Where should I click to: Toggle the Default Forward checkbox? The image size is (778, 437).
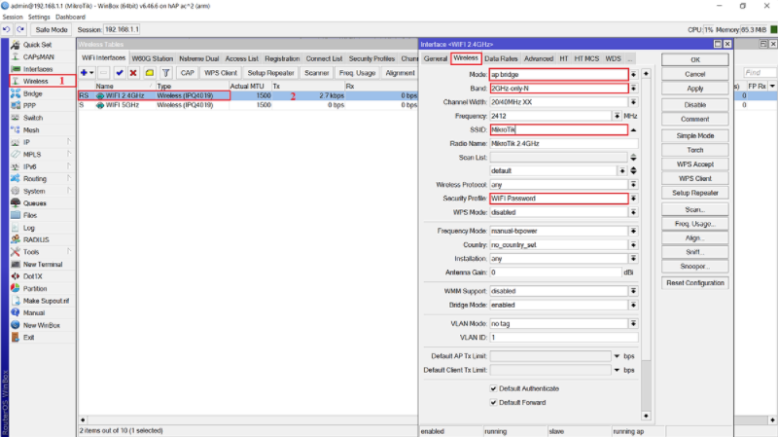pyautogui.click(x=494, y=401)
